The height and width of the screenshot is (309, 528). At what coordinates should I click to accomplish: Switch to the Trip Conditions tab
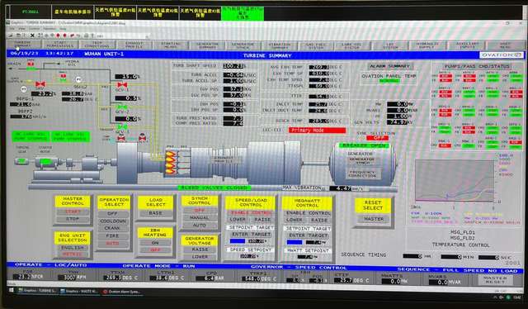tap(97, 45)
